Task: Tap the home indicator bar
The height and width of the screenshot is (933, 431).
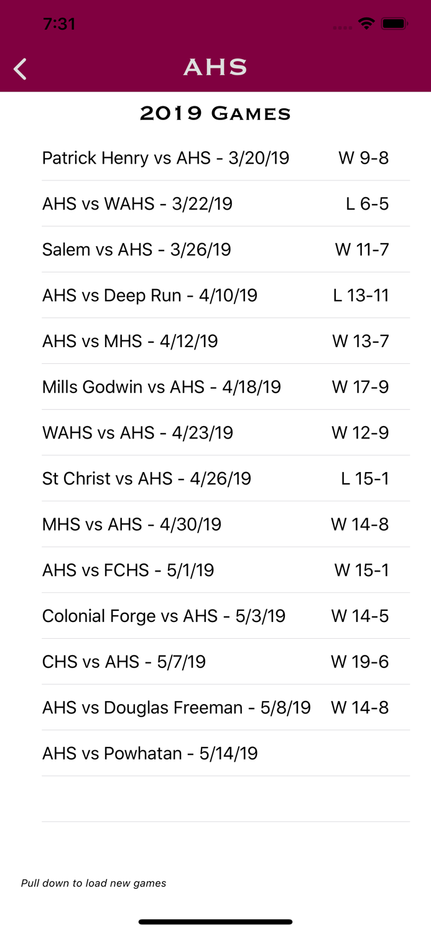Action: [215, 922]
